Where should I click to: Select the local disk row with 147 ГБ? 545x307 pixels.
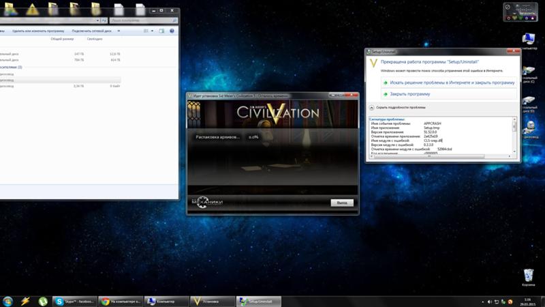click(60, 54)
